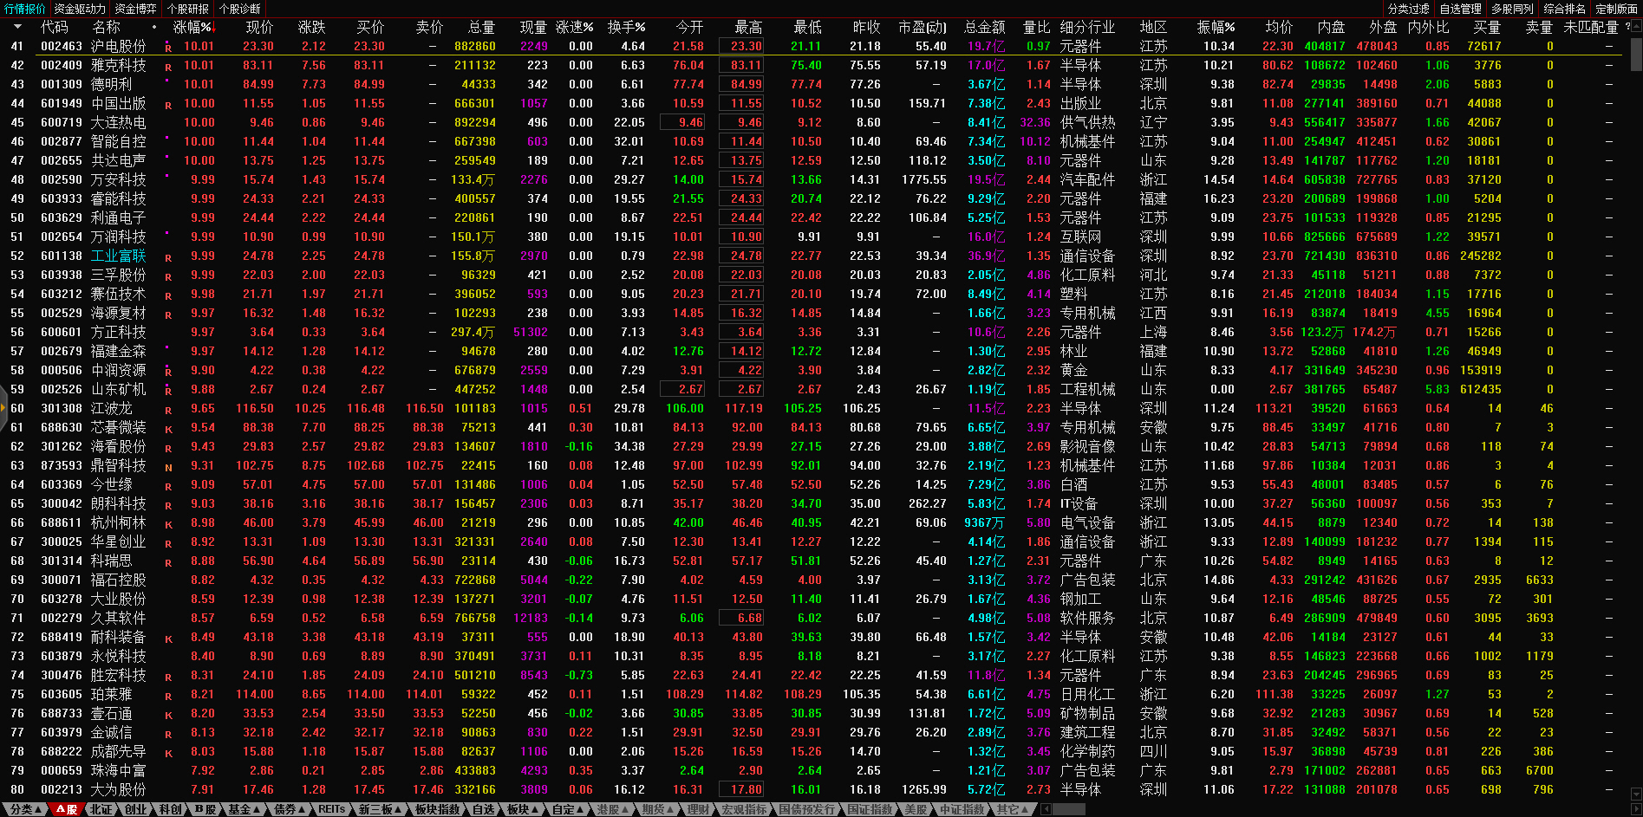Open the 个股诊断 tab
This screenshot has width=1643, height=817.
point(239,9)
